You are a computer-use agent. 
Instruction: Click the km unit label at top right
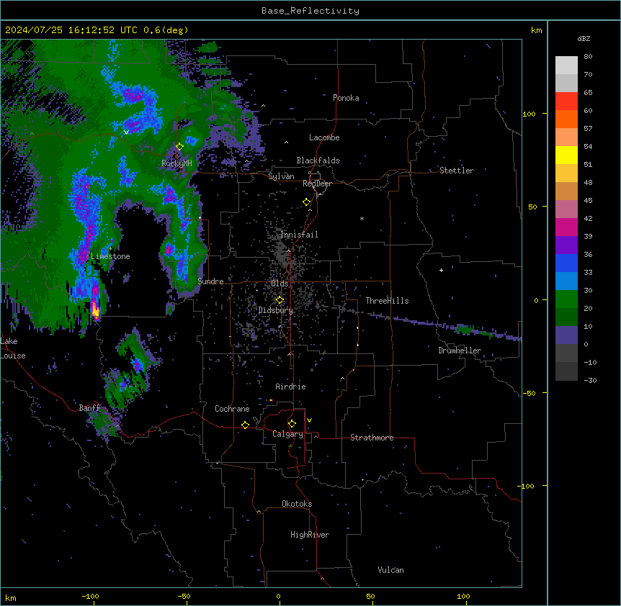537,30
